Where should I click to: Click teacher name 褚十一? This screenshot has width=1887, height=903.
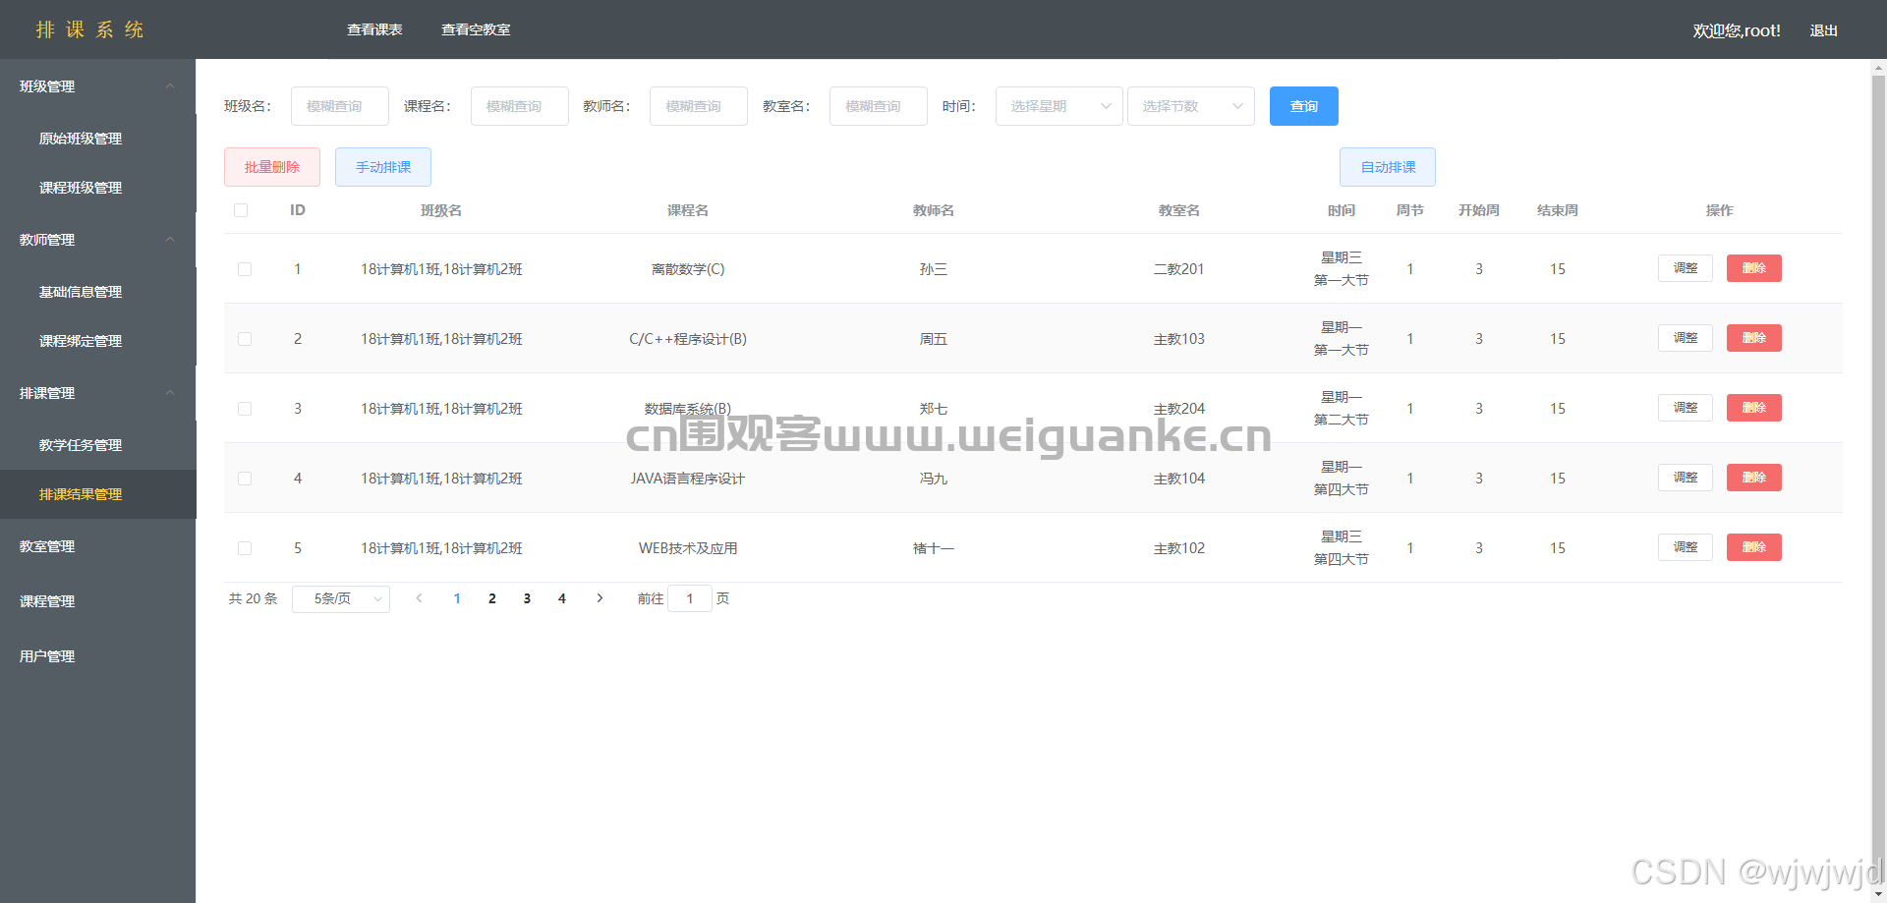(x=934, y=548)
